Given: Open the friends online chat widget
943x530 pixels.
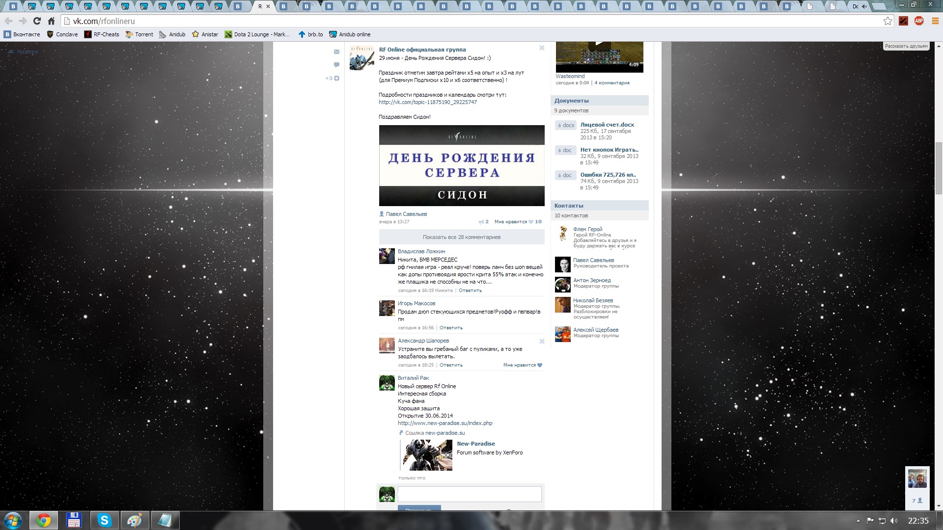Looking at the screenshot, I should pyautogui.click(x=917, y=488).
